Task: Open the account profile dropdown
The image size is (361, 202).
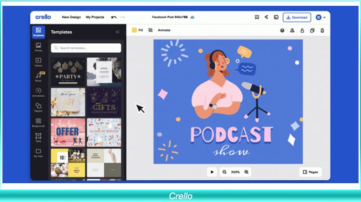Action: coord(320,17)
